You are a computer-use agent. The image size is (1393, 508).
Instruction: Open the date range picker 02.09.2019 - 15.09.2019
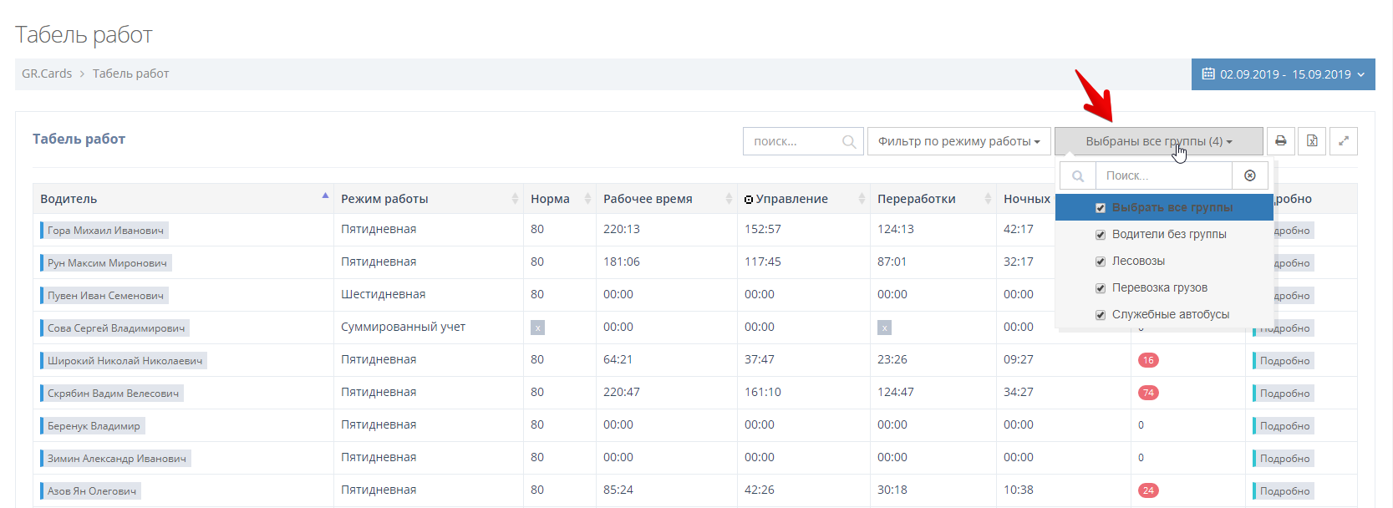tap(1283, 74)
